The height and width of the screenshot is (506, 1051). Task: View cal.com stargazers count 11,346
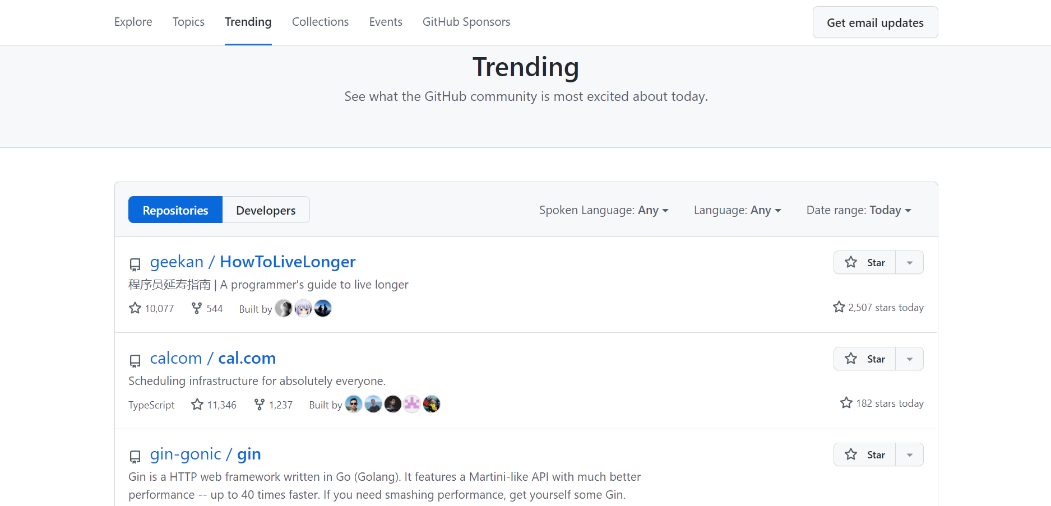pyautogui.click(x=214, y=405)
